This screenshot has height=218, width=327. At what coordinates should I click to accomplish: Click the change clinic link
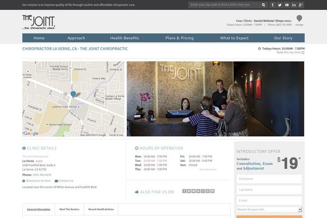tap(299, 25)
